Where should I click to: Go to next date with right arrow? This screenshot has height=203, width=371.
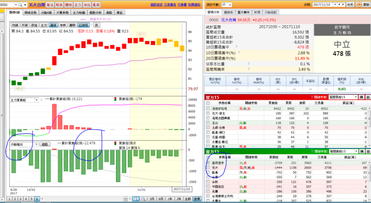[x=343, y=5]
